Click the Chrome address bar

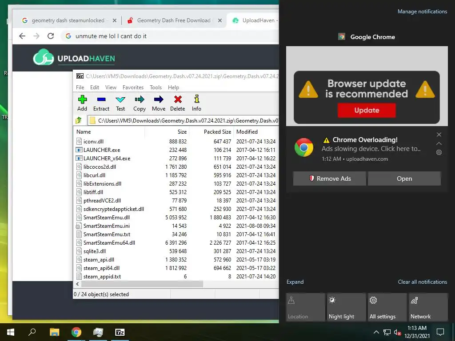coord(170,36)
